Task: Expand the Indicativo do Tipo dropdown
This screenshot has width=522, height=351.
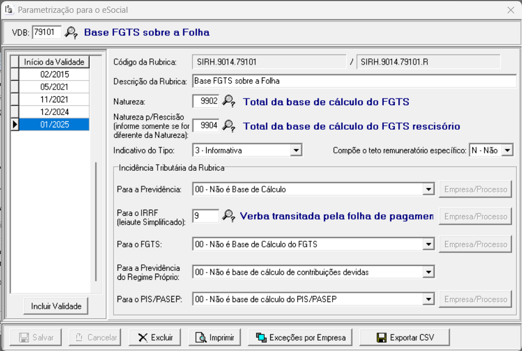Action: (x=296, y=150)
